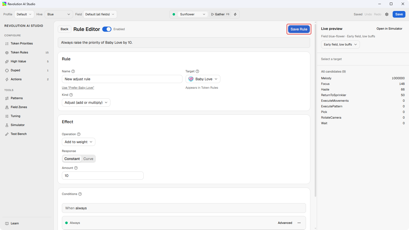Image resolution: width=409 pixels, height=230 pixels.
Task: Open Simulator from sidebar
Action: point(27,125)
